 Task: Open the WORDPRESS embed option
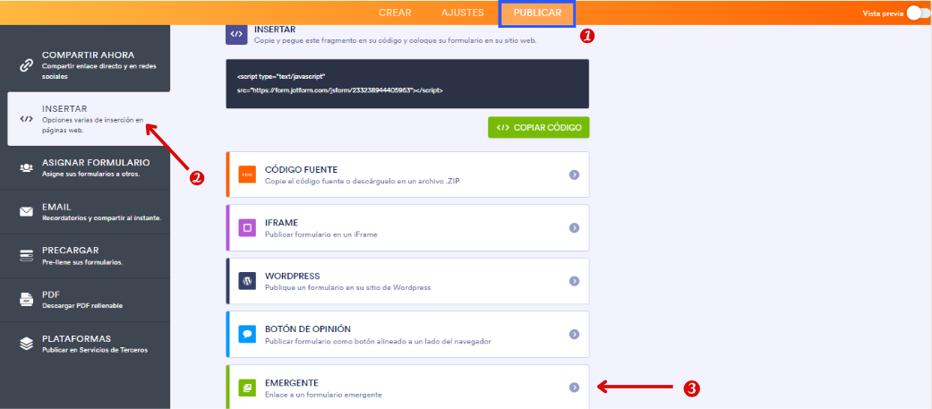click(x=407, y=281)
